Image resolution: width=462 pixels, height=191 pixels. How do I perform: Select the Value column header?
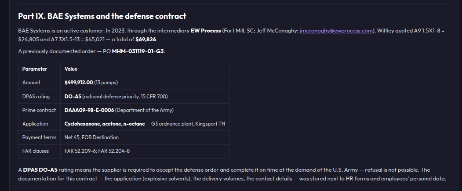145,69
